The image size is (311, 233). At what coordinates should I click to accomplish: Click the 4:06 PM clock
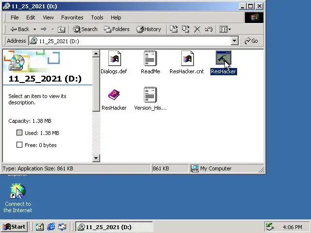pos(293,227)
